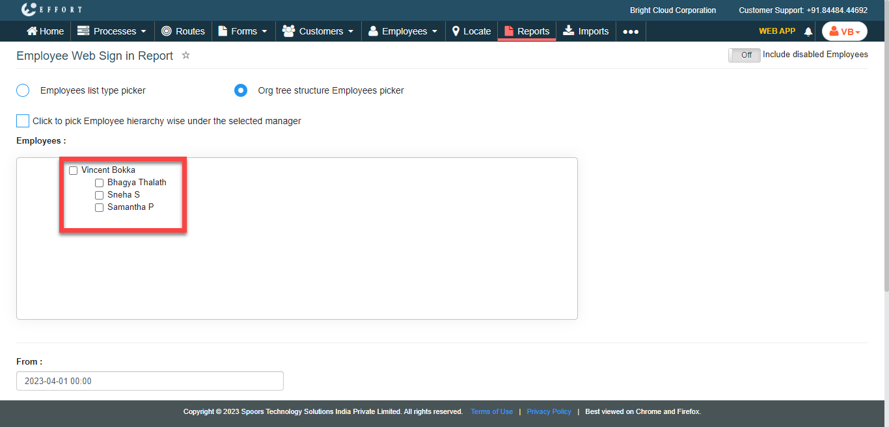The width and height of the screenshot is (889, 427).
Task: Click the Effort logo icon
Action: 29,10
